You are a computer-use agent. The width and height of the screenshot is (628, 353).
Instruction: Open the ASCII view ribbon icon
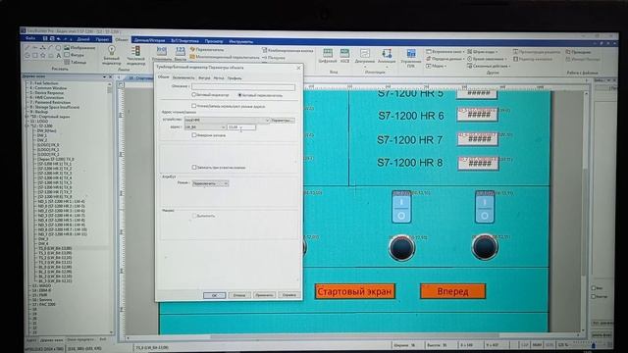pyautogui.click(x=344, y=56)
